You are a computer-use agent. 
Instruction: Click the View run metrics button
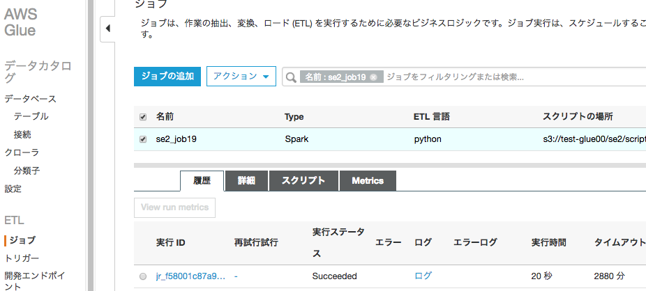point(174,207)
